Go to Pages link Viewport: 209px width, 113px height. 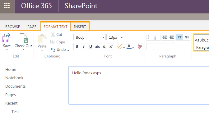pyautogui.click(x=11, y=95)
